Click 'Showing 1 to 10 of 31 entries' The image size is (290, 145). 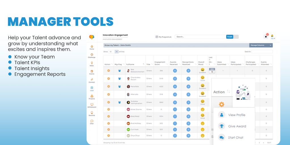[114, 143]
